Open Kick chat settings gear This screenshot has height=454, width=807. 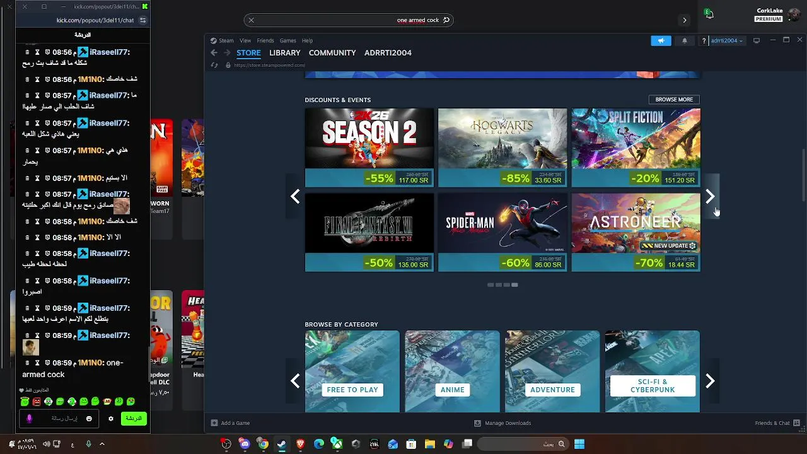coord(111,419)
